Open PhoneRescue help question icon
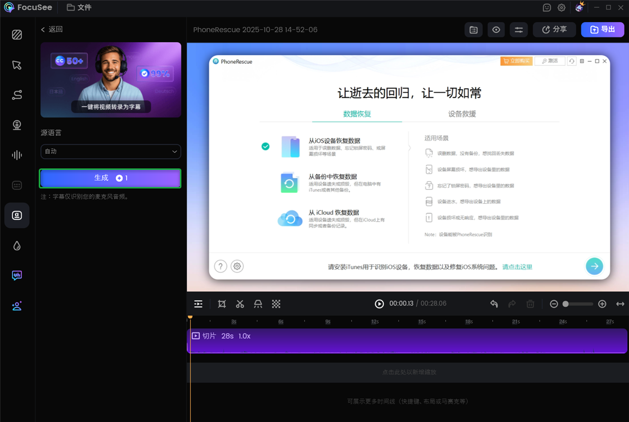The height and width of the screenshot is (422, 629). pyautogui.click(x=221, y=266)
